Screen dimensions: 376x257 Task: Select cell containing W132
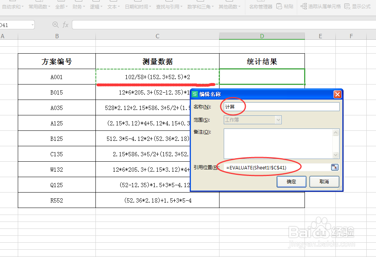(57, 169)
